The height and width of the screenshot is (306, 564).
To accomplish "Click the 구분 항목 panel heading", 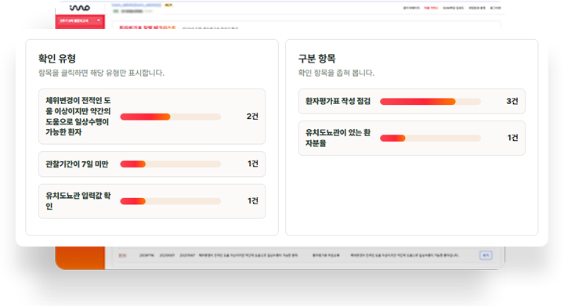I will point(316,59).
